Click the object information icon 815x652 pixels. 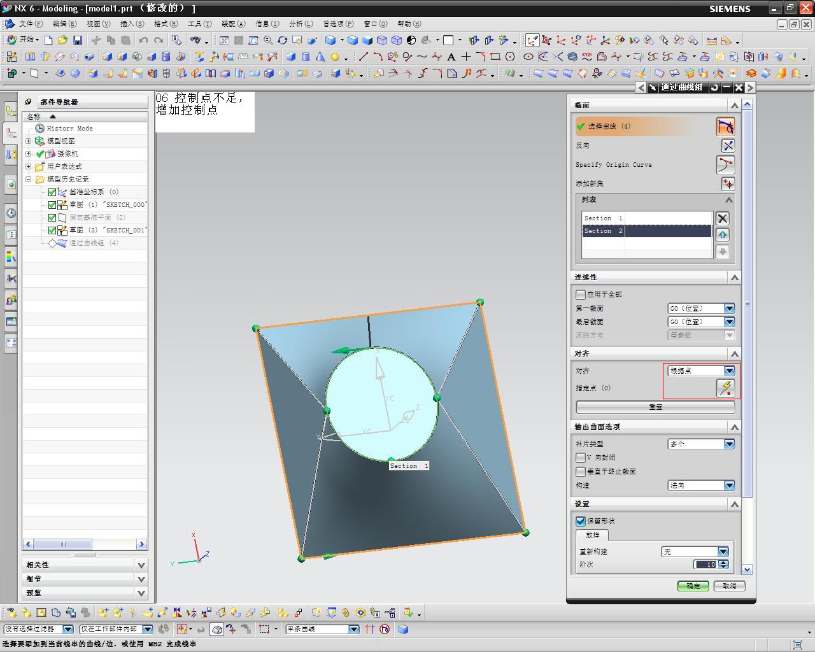click(177, 40)
